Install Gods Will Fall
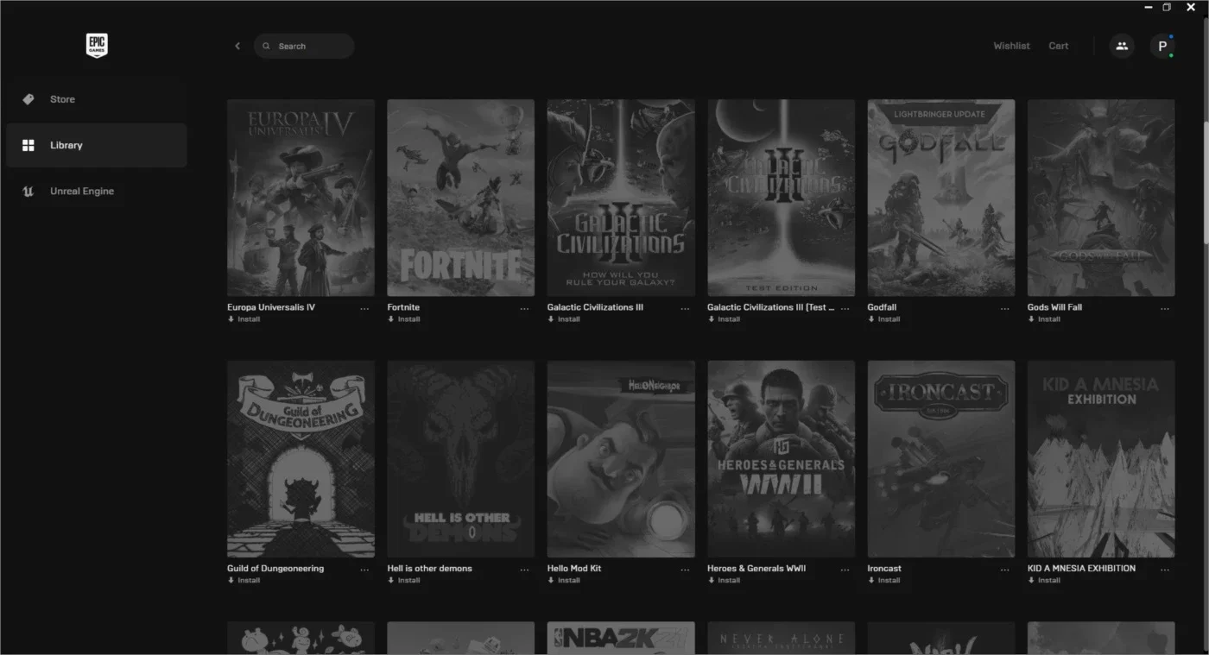 1044,319
